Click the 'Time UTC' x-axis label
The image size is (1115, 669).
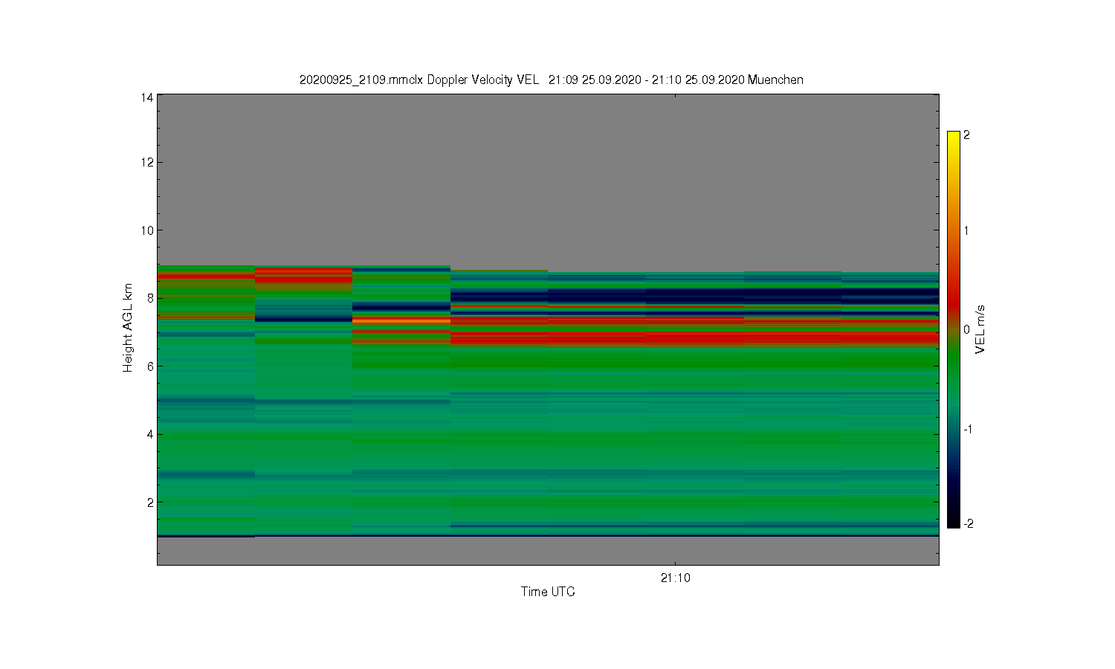point(548,592)
